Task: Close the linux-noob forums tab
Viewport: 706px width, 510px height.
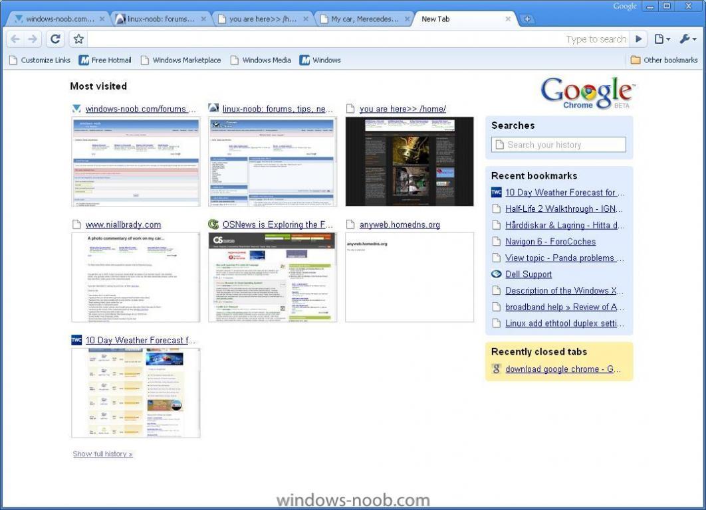Action: click(x=203, y=19)
